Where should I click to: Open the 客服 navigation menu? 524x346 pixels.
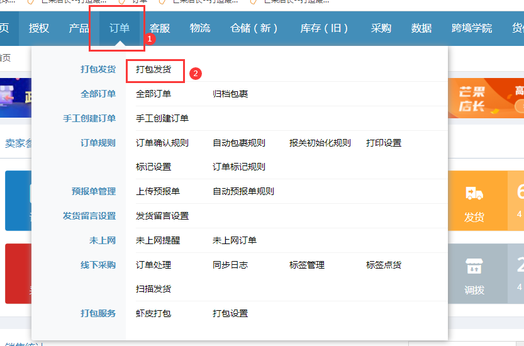point(160,28)
